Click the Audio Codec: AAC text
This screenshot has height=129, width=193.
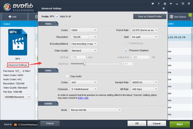pos(12,79)
